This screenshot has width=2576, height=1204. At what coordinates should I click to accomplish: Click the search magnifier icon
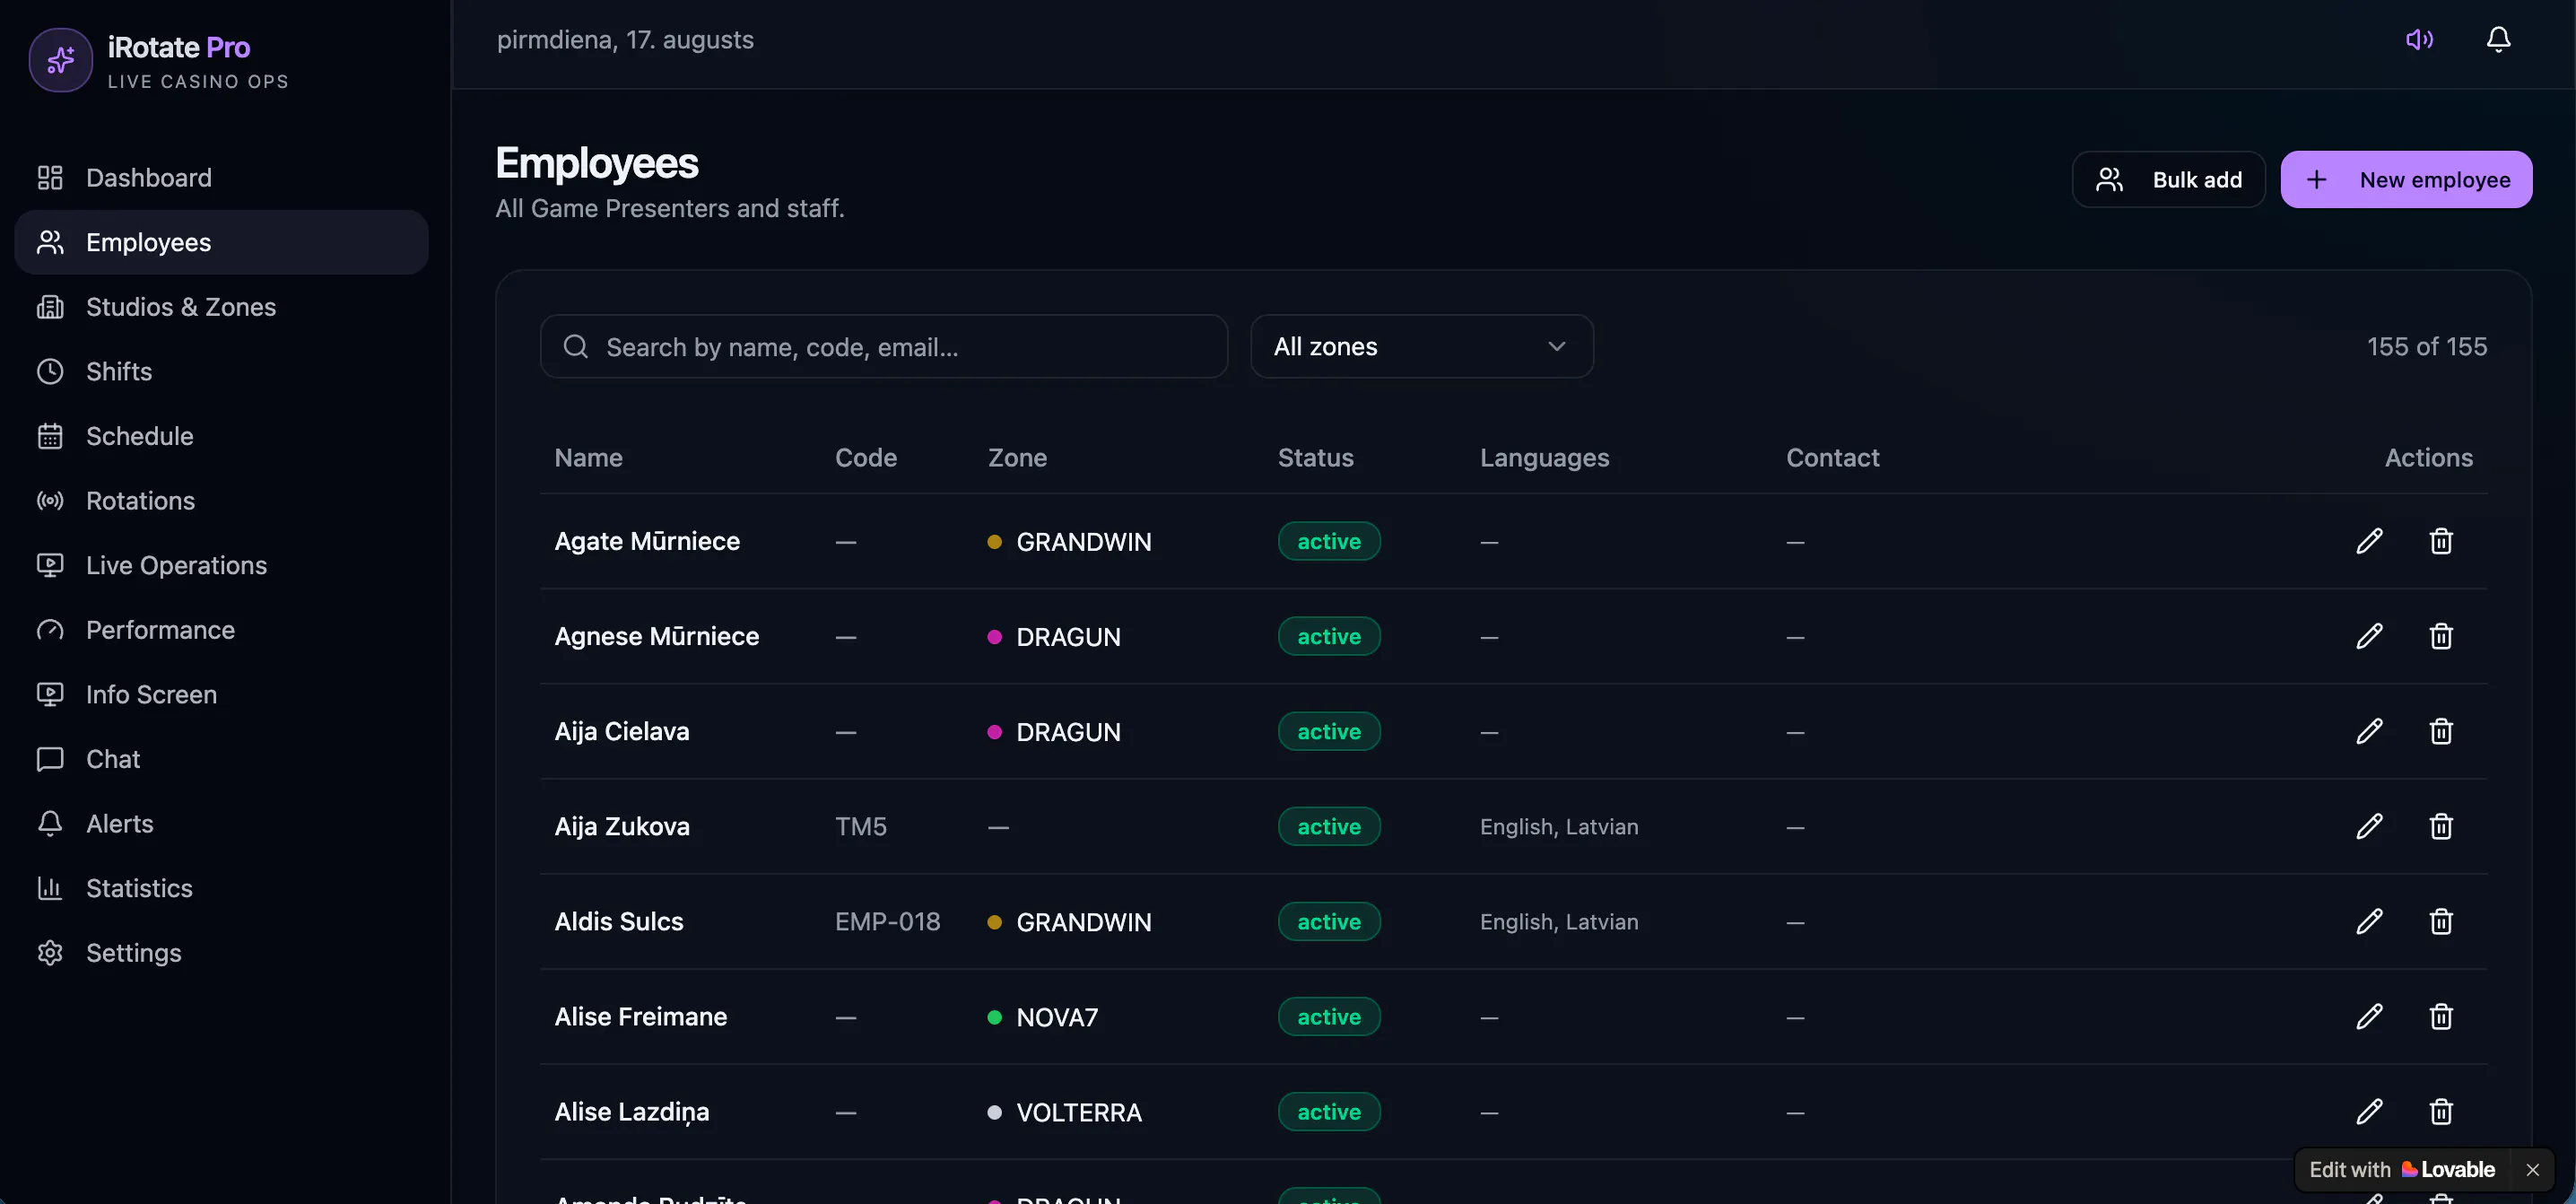(x=576, y=346)
